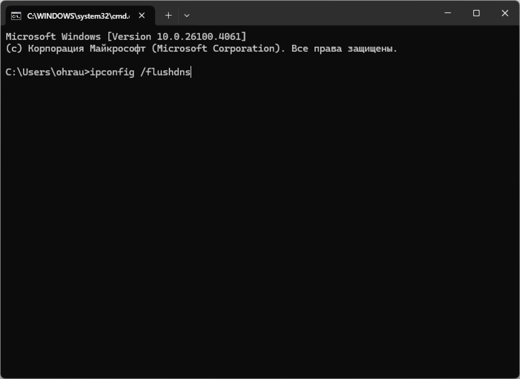Click at the end of the ipconfig /flushdns command
The image size is (520, 379).
pyautogui.click(x=191, y=72)
